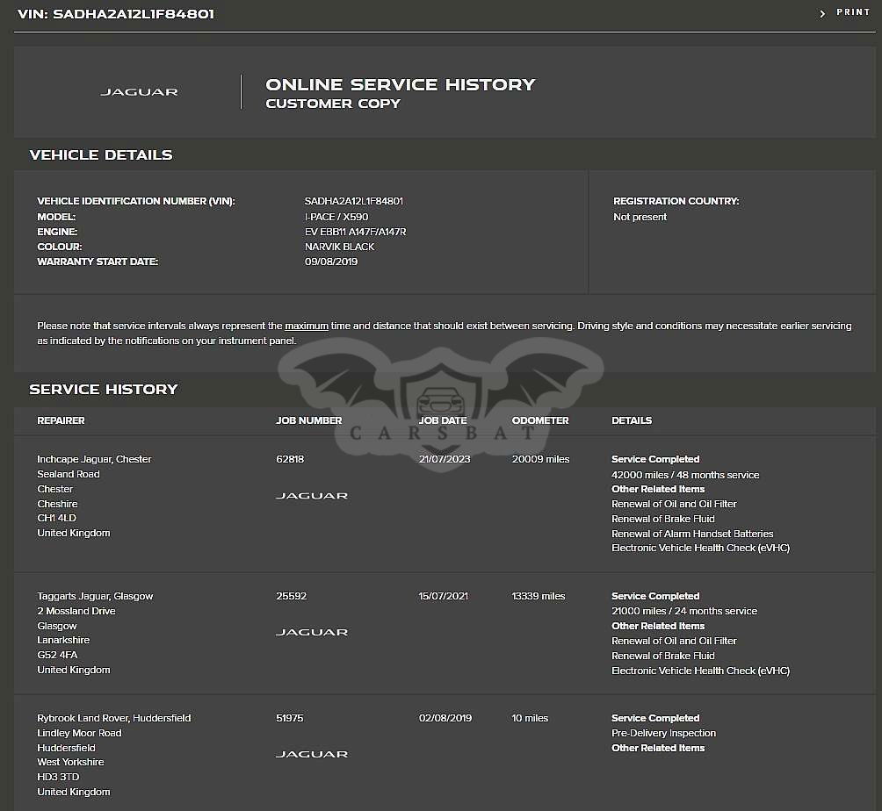Click the 21/07/2023 job date entry

pos(445,459)
